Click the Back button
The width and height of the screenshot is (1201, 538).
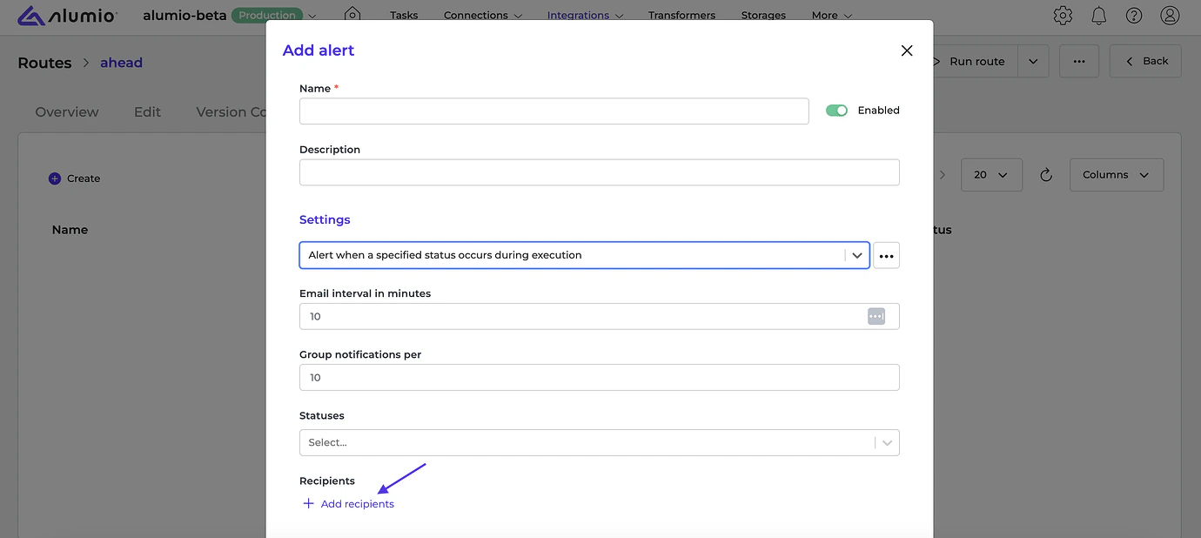click(x=1145, y=61)
